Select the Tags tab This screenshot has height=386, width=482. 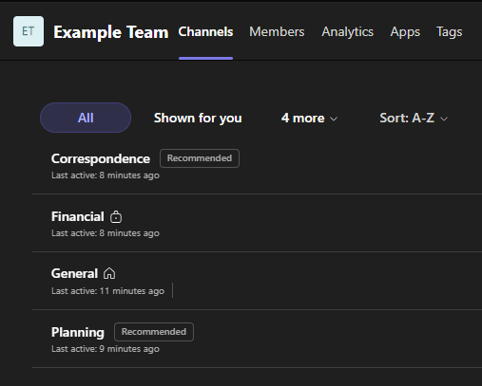[450, 31]
